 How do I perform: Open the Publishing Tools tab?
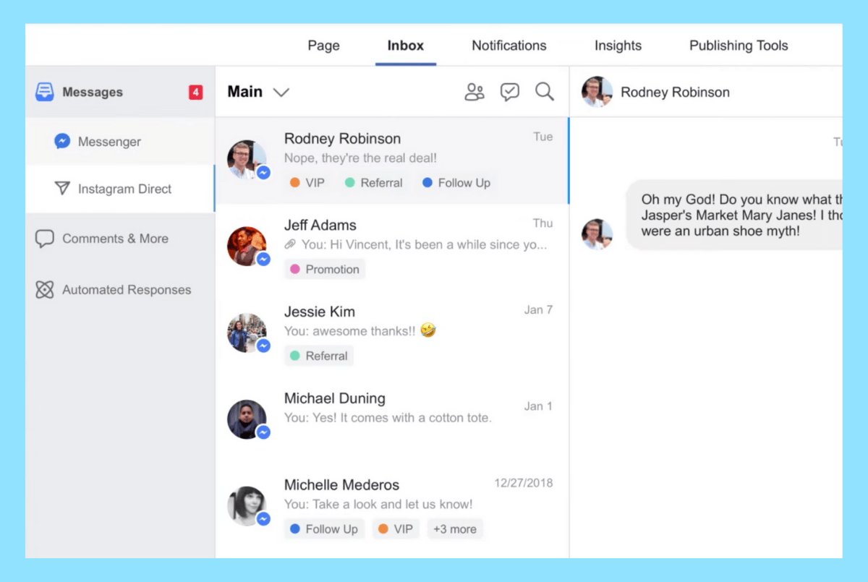coord(737,46)
